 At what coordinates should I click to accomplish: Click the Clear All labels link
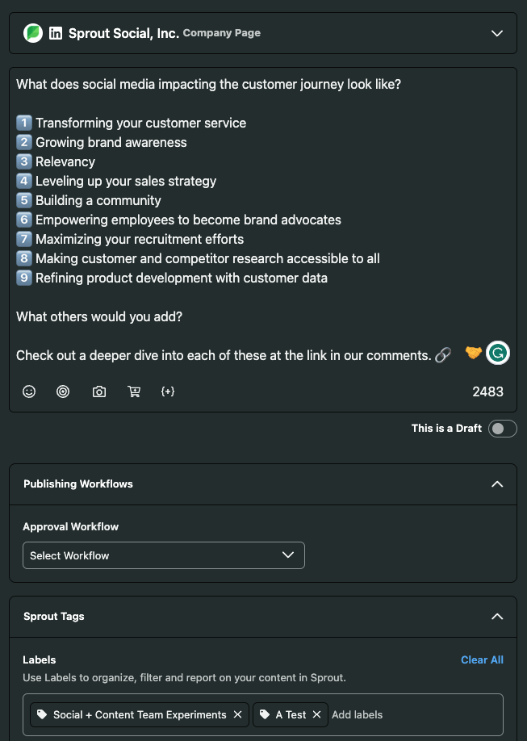pyautogui.click(x=482, y=659)
